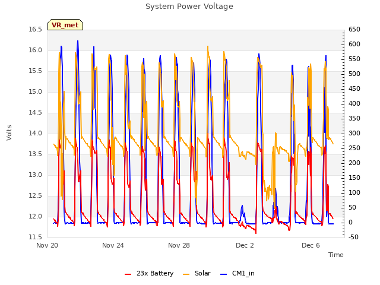The height and width of the screenshot is (285, 380).
Task: Click the Nov 28 date tick label
Action: coord(179,245)
